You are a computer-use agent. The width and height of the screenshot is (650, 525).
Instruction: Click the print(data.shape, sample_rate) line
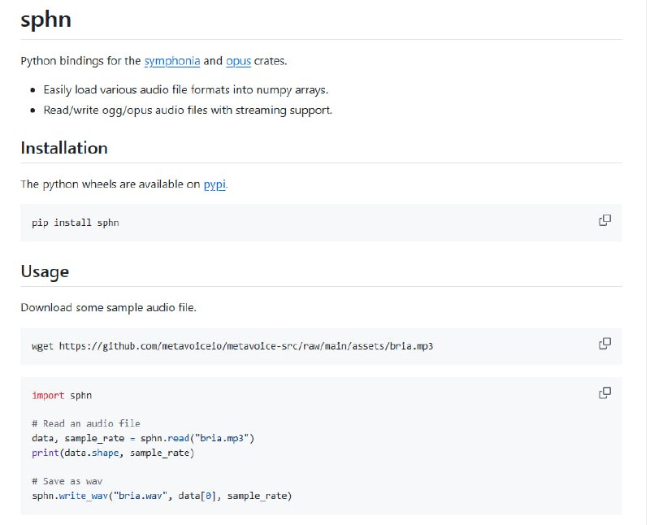[113, 453]
